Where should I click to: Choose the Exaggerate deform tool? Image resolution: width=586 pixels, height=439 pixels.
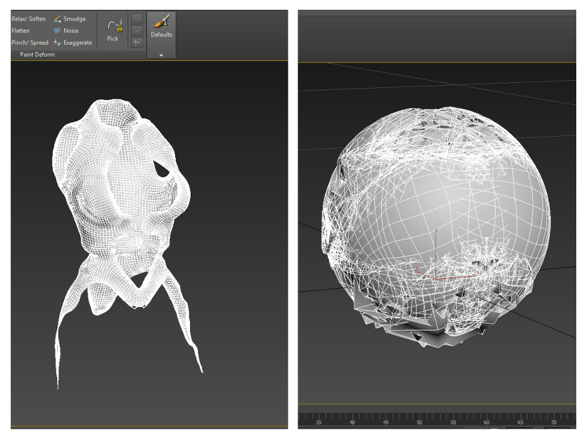coord(73,42)
